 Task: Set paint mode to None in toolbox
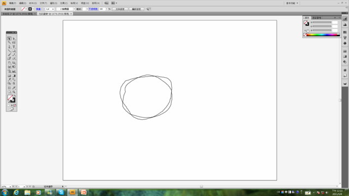tap(15, 106)
